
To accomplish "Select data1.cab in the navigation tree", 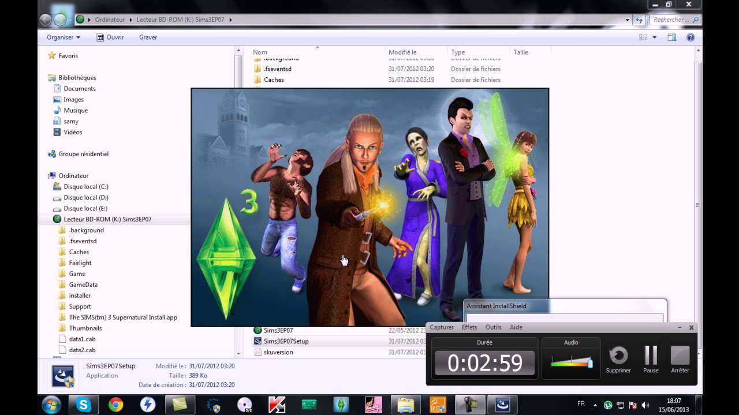I will click(x=82, y=339).
